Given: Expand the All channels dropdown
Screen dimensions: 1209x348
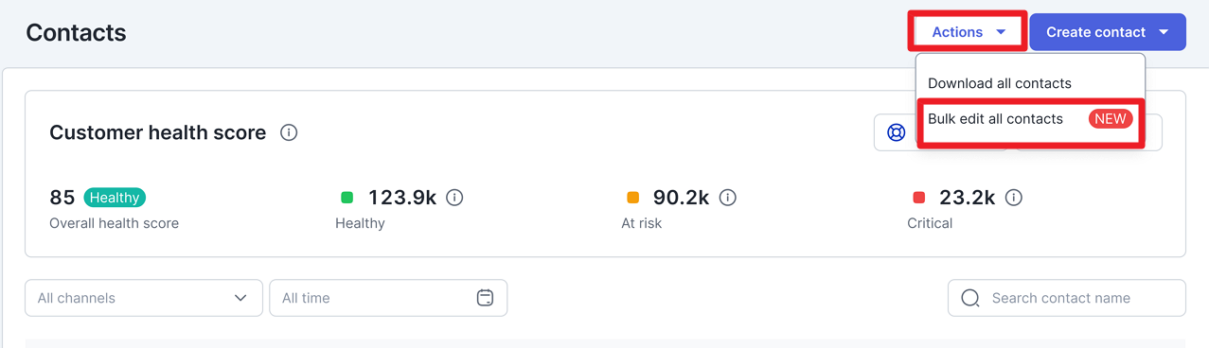Looking at the screenshot, I should tap(144, 298).
